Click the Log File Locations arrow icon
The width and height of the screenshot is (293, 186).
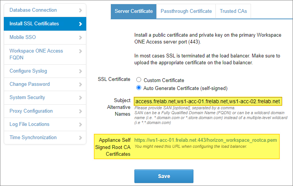80,124
